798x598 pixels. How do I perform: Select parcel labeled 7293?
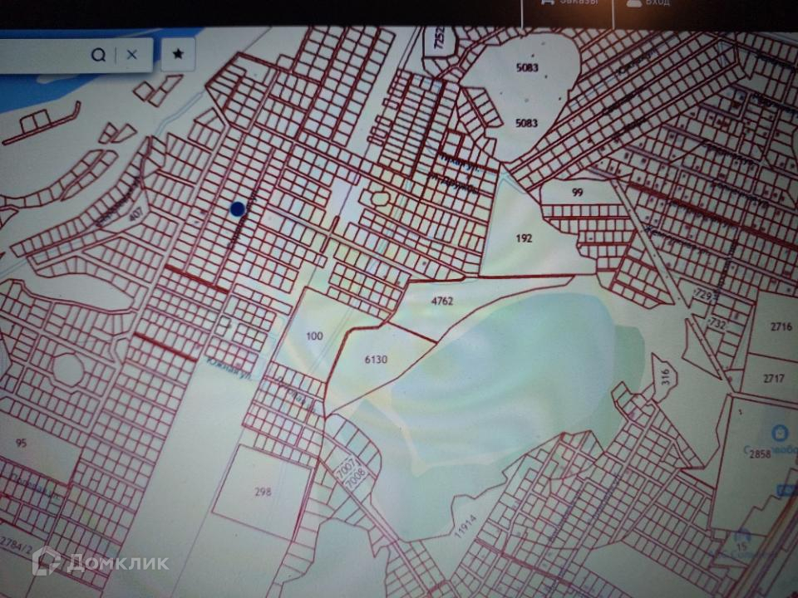pos(704,294)
